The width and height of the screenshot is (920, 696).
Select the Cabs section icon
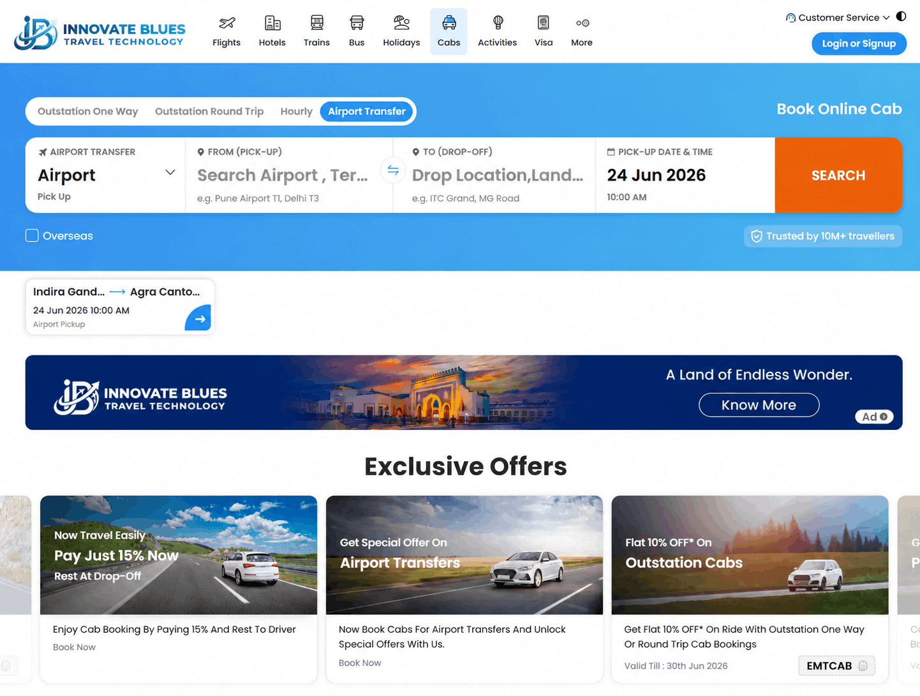pyautogui.click(x=449, y=24)
